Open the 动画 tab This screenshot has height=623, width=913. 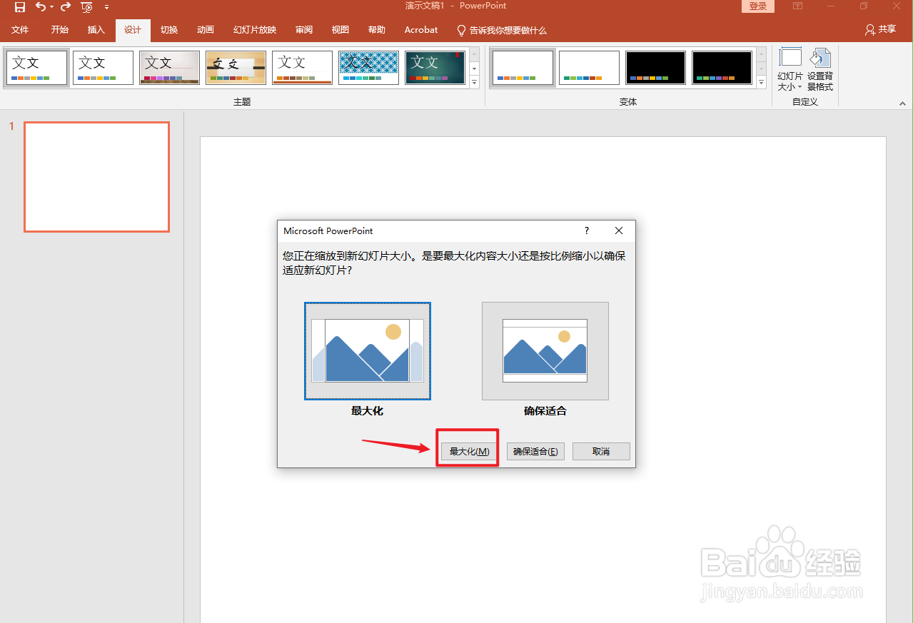[x=206, y=30]
